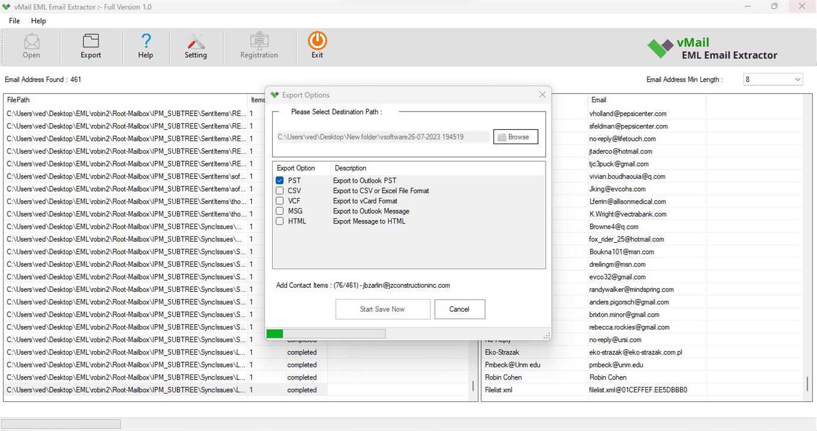Click the destination path text field
The image size is (817, 431).
383,136
